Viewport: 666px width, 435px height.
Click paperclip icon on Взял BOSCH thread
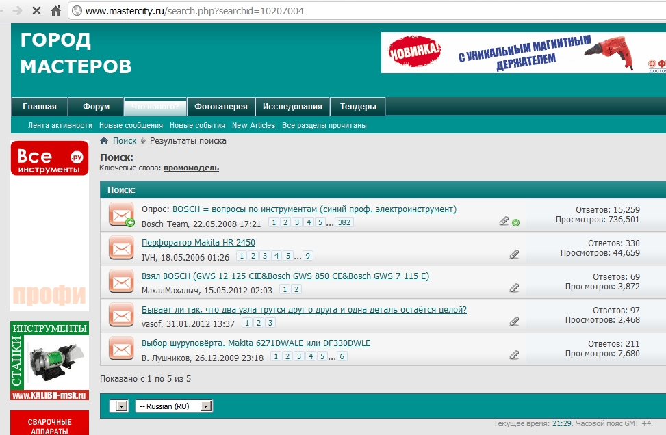click(514, 288)
